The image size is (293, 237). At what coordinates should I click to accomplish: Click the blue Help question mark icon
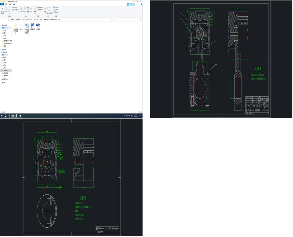pos(142,4)
